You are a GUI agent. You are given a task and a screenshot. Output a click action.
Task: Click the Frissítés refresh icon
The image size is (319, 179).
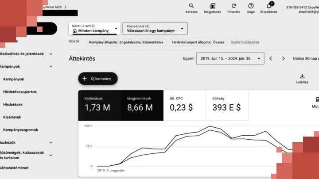234,6
